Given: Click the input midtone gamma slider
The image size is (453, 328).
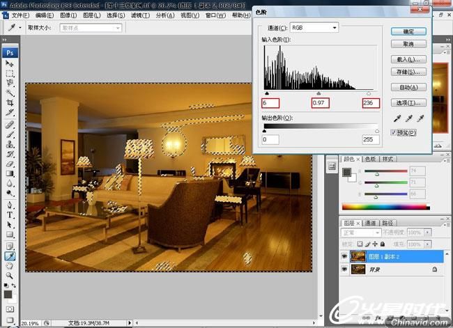Looking at the screenshot, I should coord(318,93).
